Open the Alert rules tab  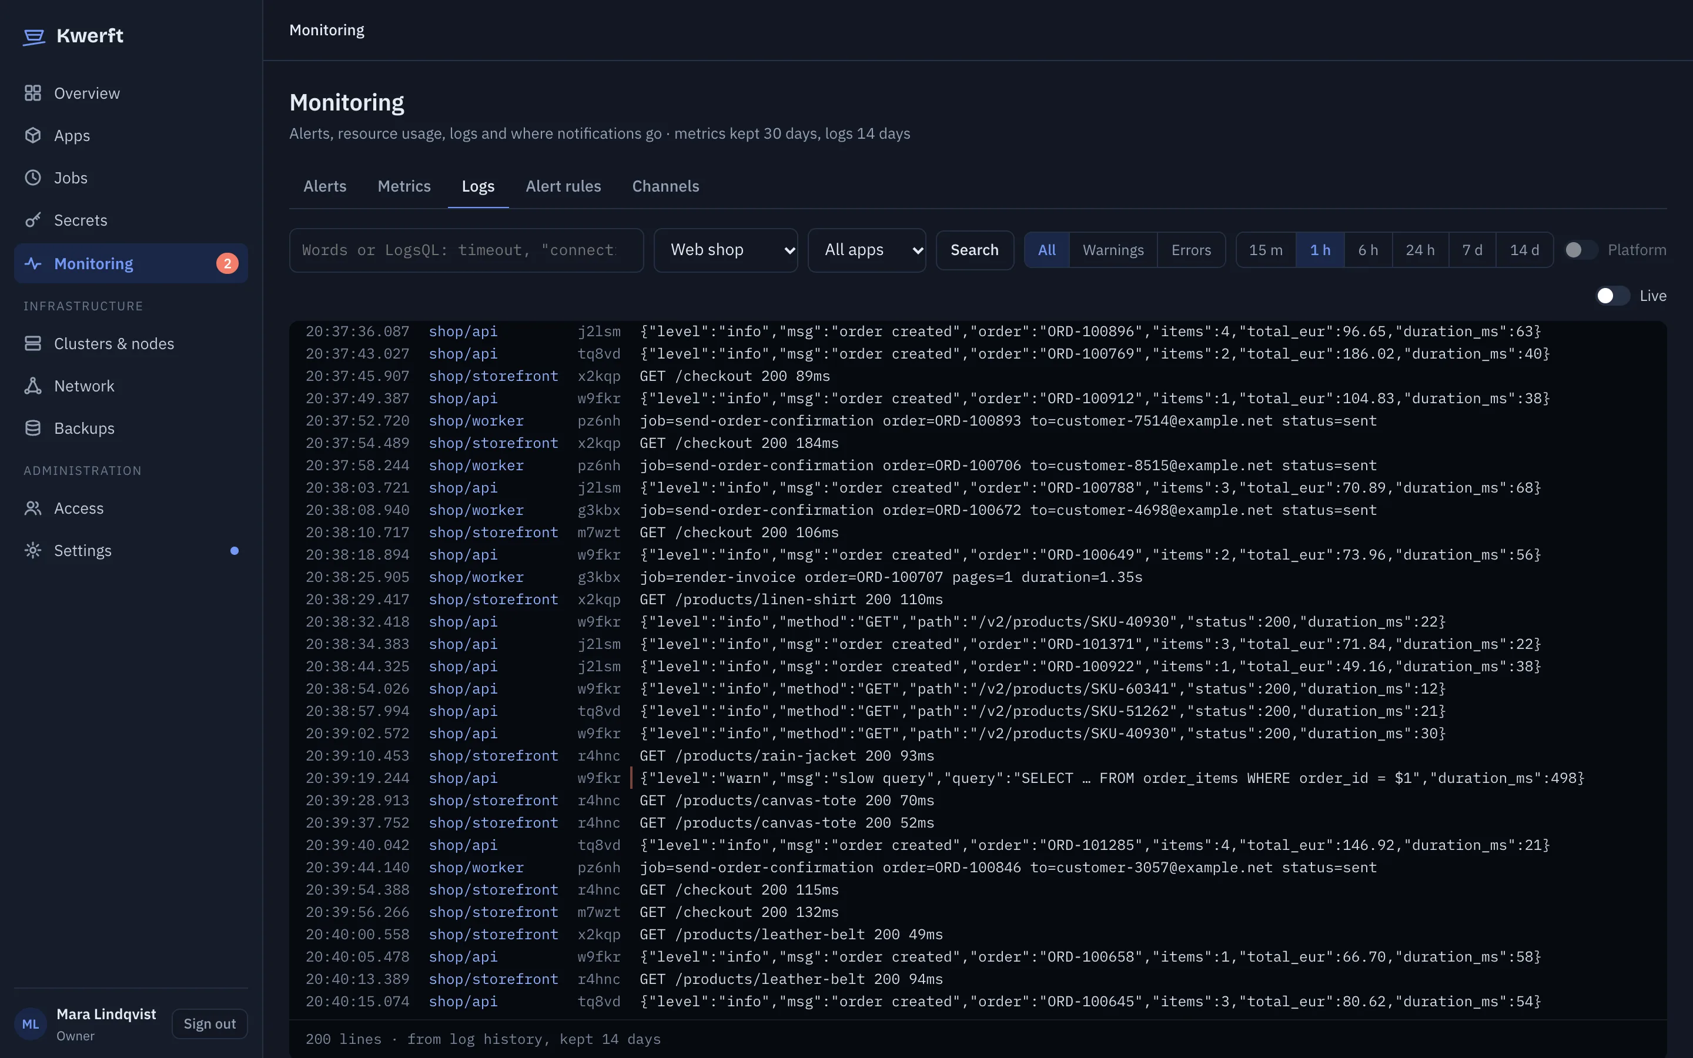tap(563, 186)
